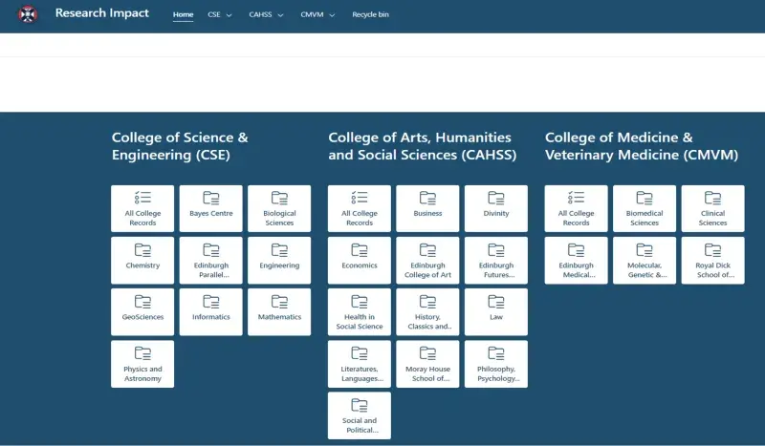Viewport: 765px width, 446px height.
Task: Click the College of Science & Engineering heading
Action: (x=180, y=146)
